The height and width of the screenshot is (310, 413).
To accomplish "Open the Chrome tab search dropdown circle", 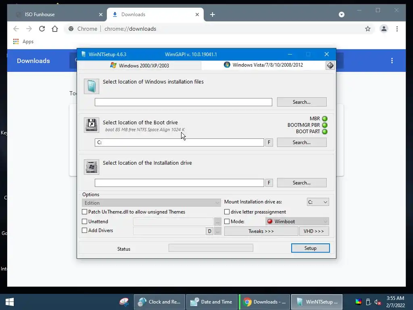I will coord(342,15).
